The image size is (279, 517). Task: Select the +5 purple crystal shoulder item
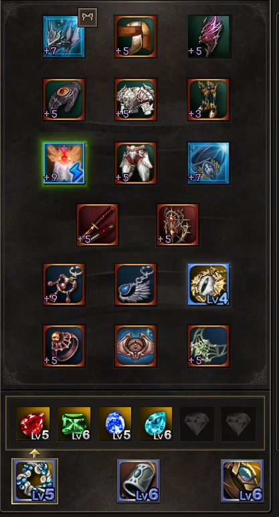pyautogui.click(x=209, y=37)
